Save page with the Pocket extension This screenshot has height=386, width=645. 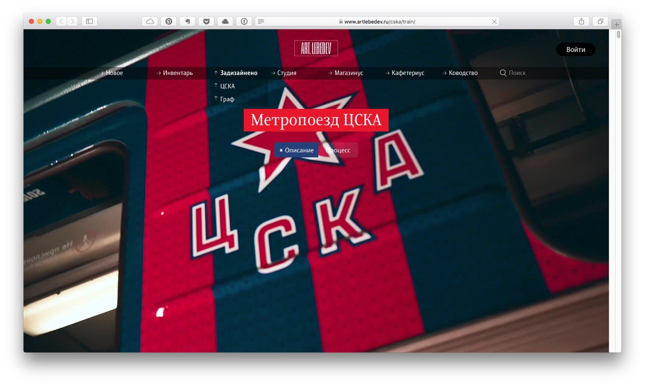pos(207,21)
